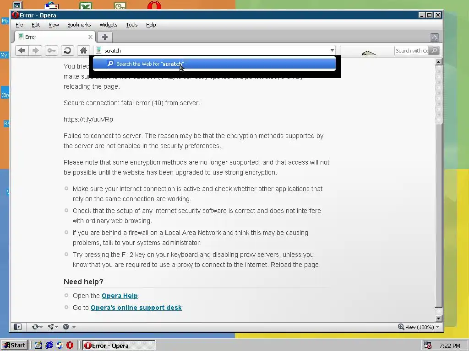The width and height of the screenshot is (469, 351).
Task: Click the Show Desktop quick launch icon
Action: coord(38,346)
